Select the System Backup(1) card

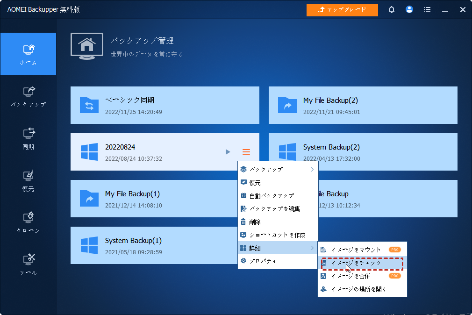[x=154, y=245]
